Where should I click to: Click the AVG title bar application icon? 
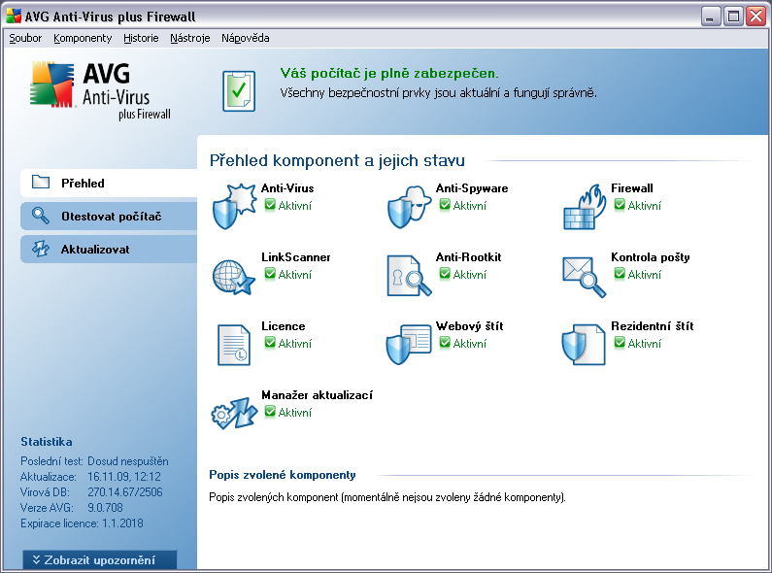[14, 17]
